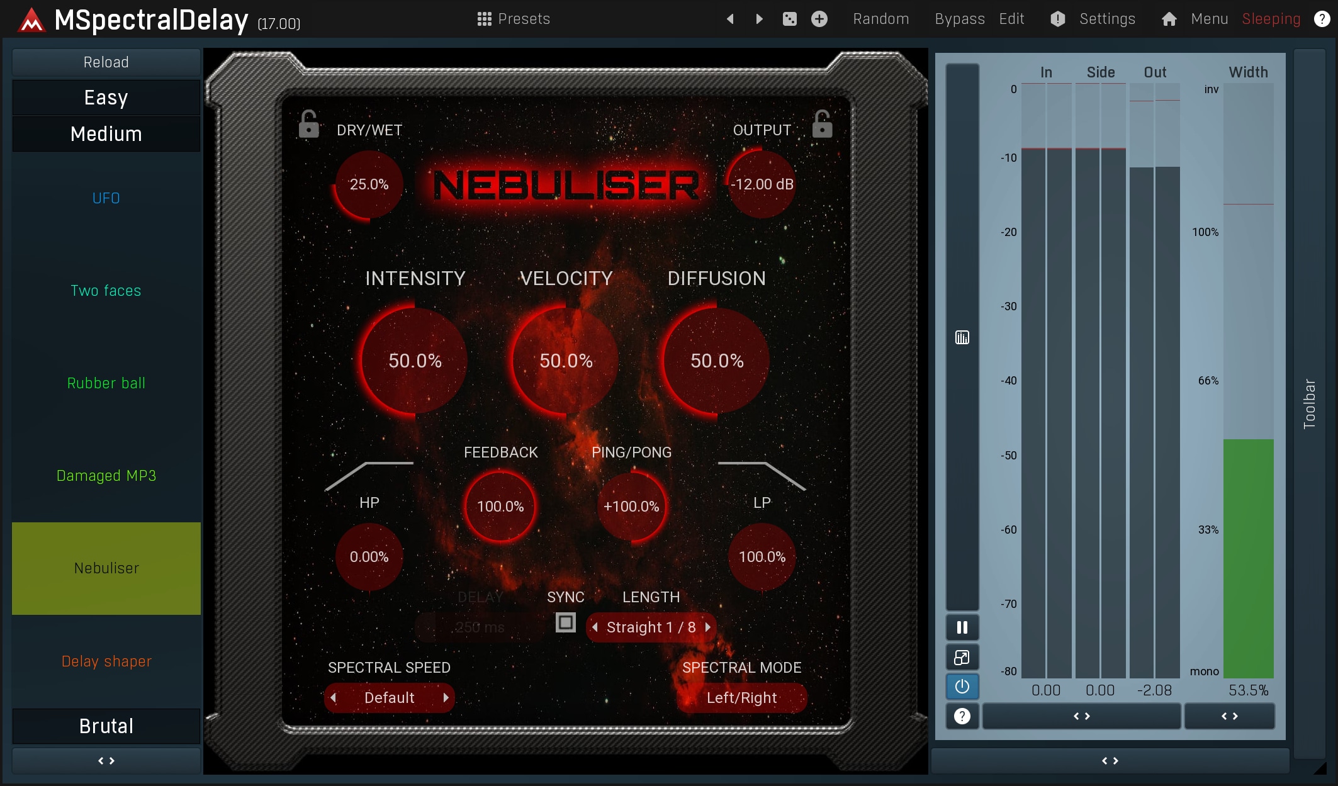Open the Presets menu

click(x=514, y=19)
